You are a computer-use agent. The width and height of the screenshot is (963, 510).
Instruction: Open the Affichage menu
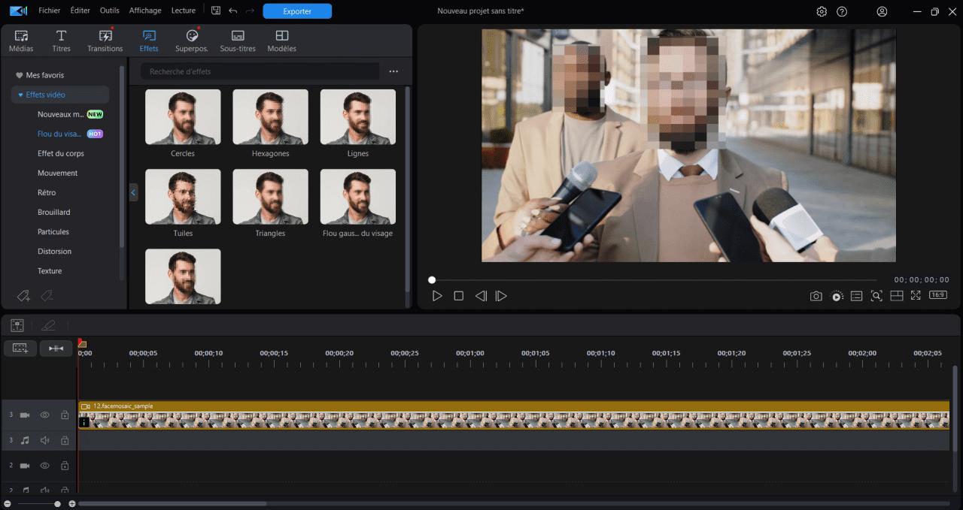(145, 11)
